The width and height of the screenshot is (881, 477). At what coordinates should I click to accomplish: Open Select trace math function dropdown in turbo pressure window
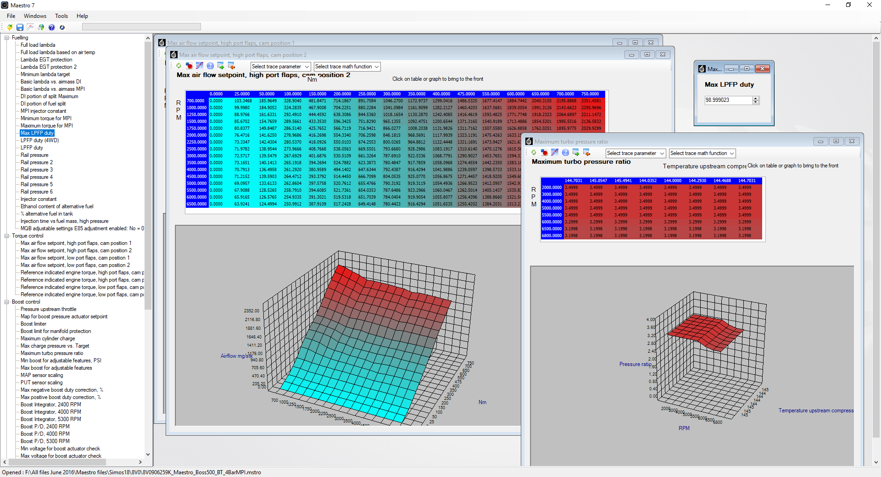tap(702, 153)
